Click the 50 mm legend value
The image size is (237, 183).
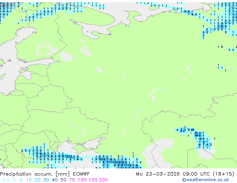click(63, 180)
